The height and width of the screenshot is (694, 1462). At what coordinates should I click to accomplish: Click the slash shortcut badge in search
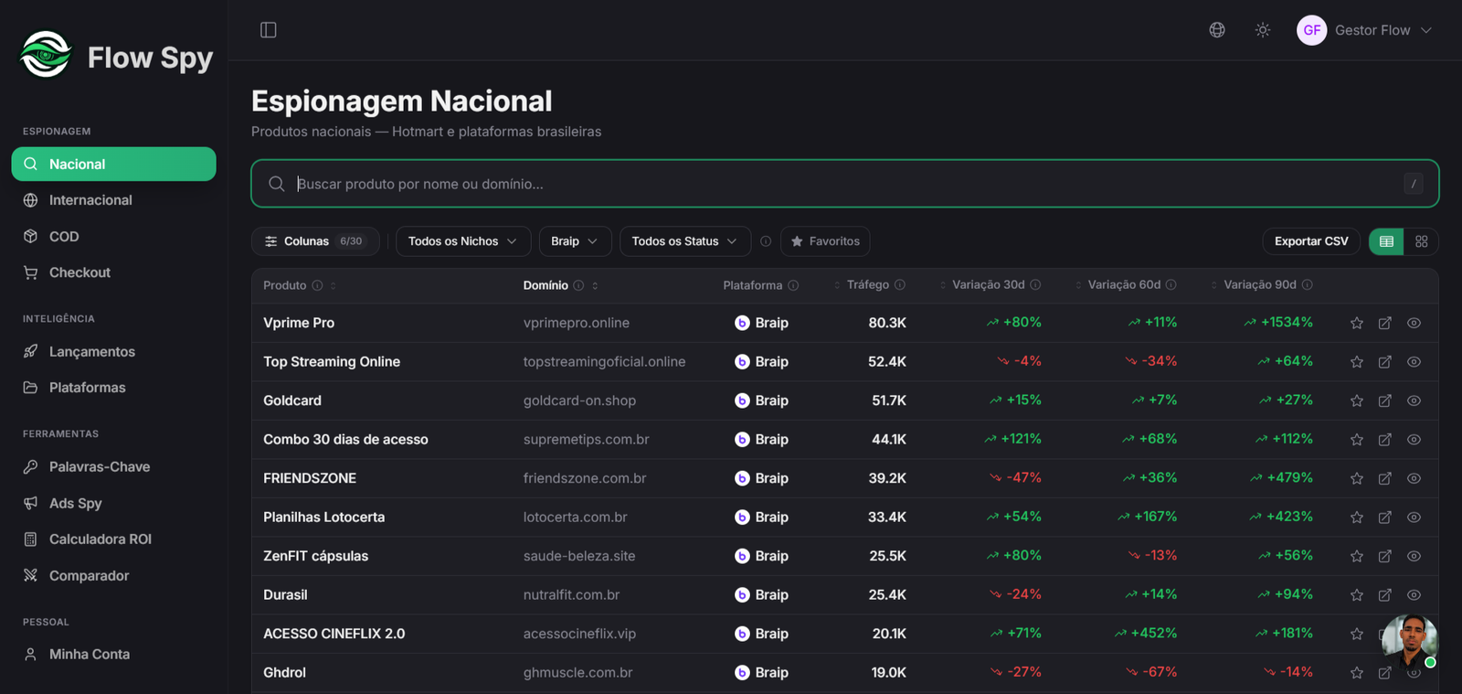[x=1414, y=184]
